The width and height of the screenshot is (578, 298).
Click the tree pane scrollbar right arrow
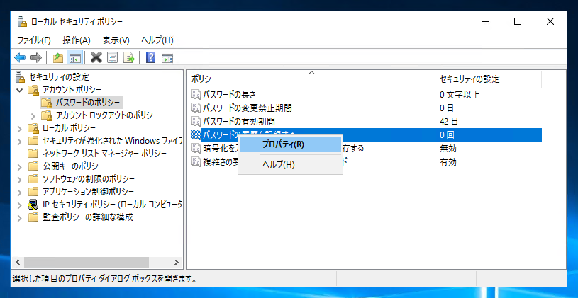177,263
